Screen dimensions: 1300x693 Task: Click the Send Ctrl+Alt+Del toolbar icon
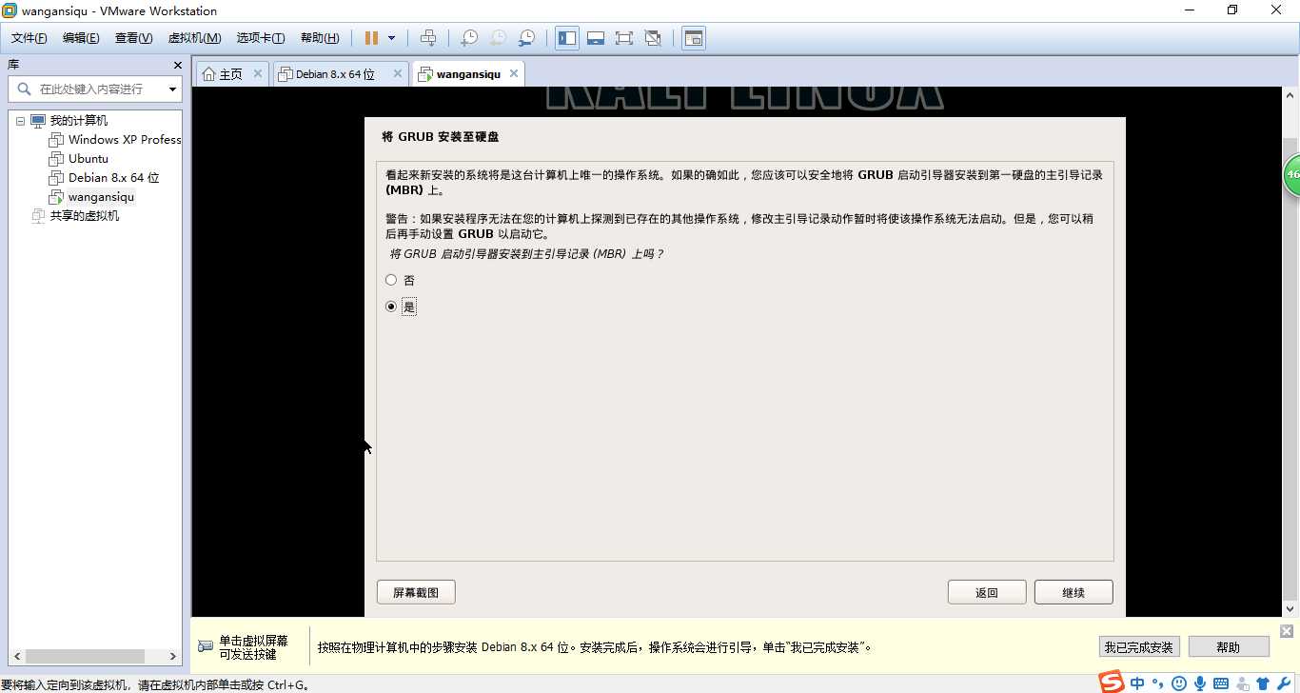point(428,38)
